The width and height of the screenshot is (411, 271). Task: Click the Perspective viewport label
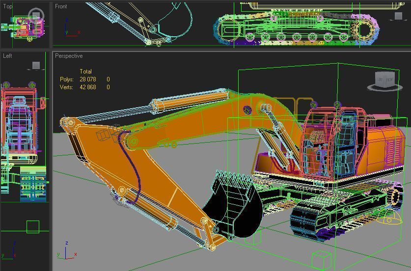[x=69, y=56]
